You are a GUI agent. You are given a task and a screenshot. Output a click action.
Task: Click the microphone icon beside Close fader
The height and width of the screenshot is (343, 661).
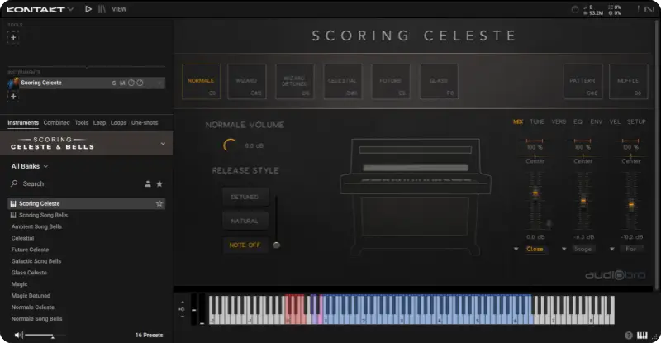(x=549, y=224)
